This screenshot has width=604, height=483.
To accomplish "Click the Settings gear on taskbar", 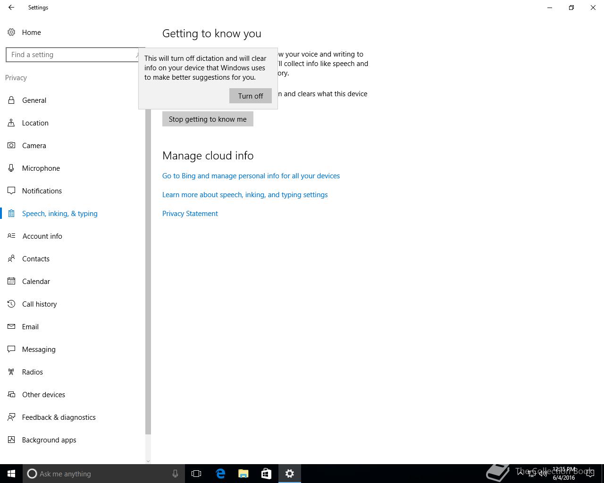I will point(290,474).
